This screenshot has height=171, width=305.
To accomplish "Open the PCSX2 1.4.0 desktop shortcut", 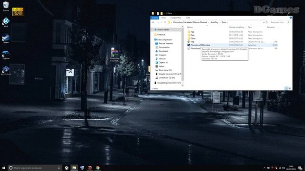I will point(6,71).
